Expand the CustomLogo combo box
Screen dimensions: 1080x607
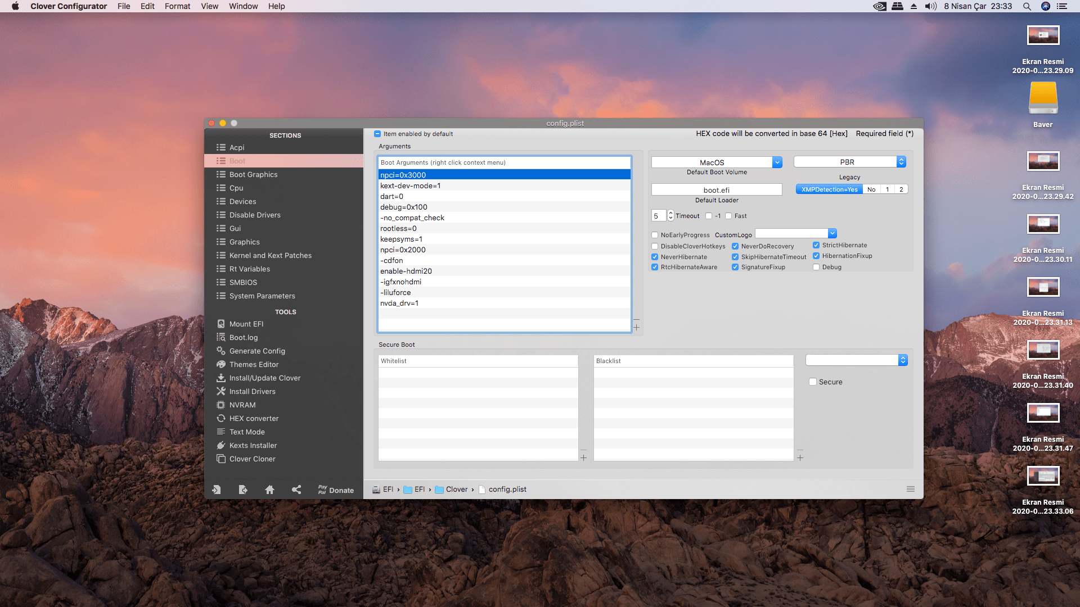tap(832, 233)
